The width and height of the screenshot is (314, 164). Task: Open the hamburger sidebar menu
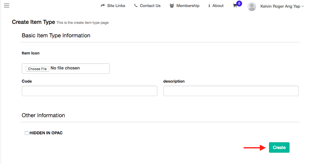pyautogui.click(x=7, y=6)
